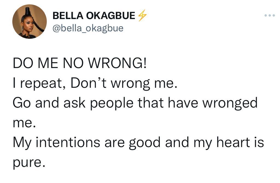Click the word "people" in the tweet
Screen dimensions: 280x183
click(112, 104)
